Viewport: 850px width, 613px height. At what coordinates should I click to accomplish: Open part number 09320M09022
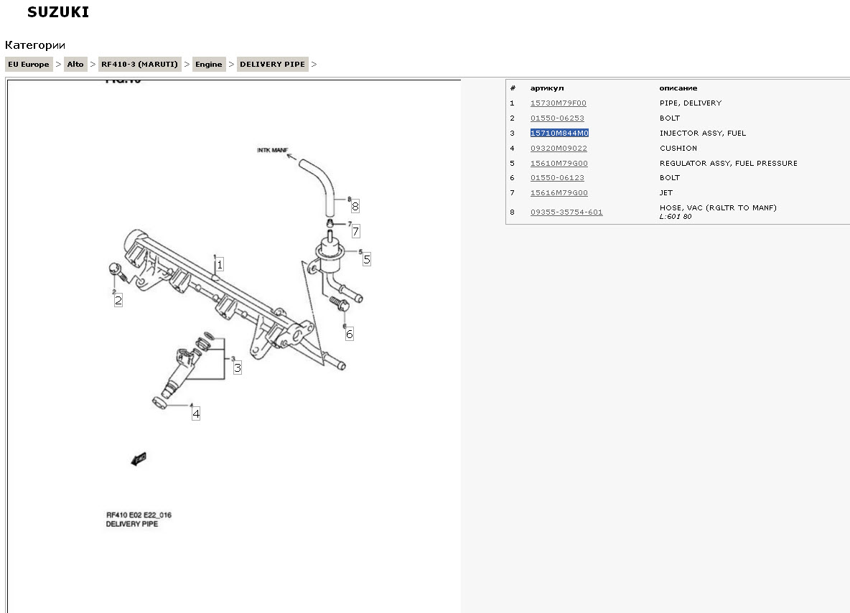tap(559, 148)
